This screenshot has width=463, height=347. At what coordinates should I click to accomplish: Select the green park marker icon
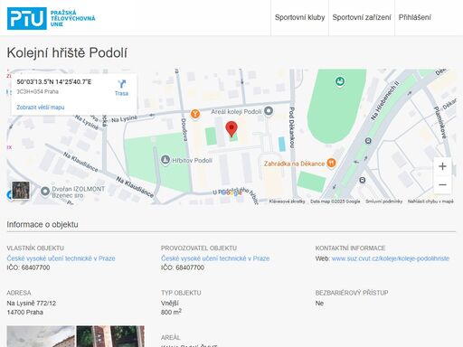(x=340, y=81)
